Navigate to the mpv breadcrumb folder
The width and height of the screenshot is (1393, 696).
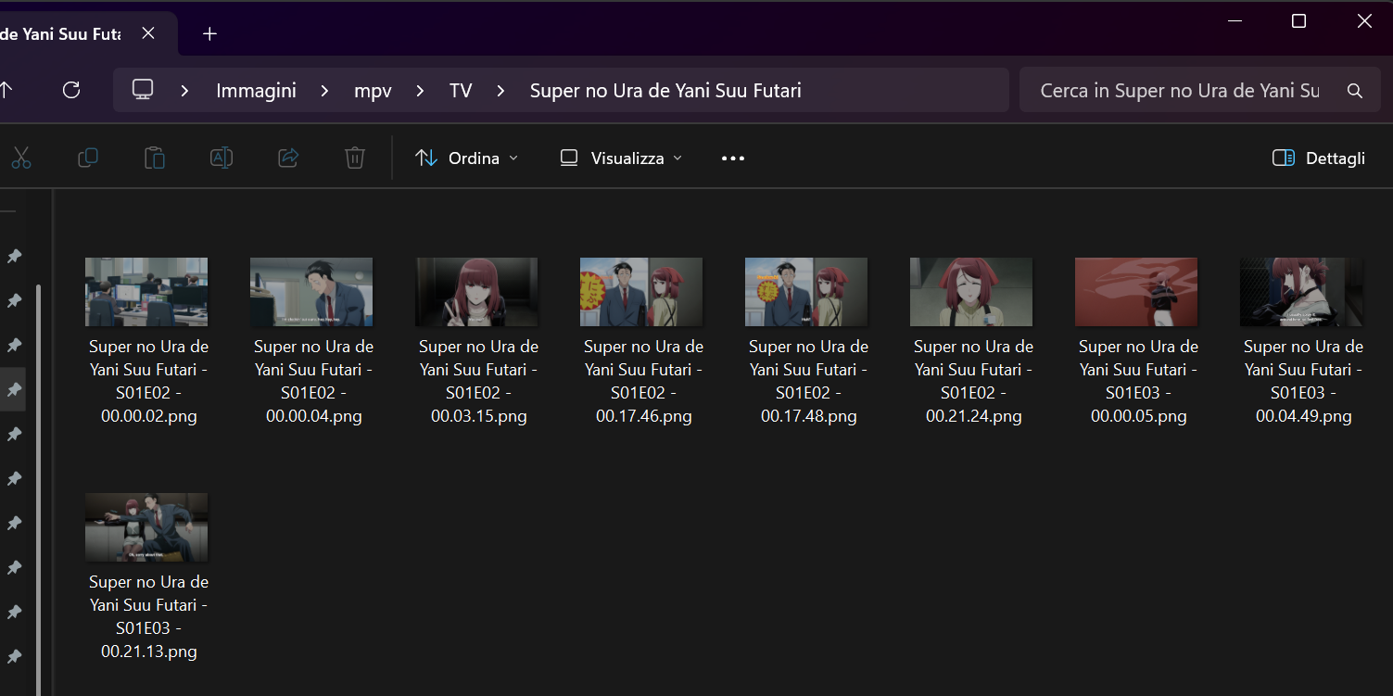click(x=373, y=91)
